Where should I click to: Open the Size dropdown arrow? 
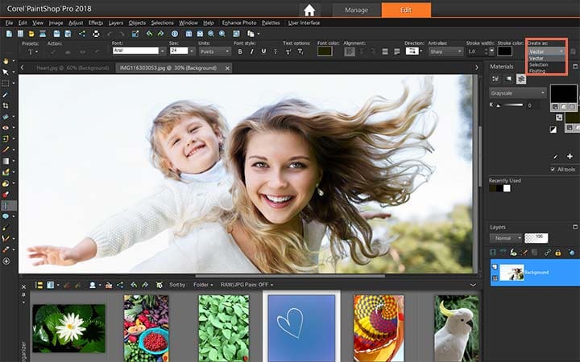pyautogui.click(x=192, y=51)
